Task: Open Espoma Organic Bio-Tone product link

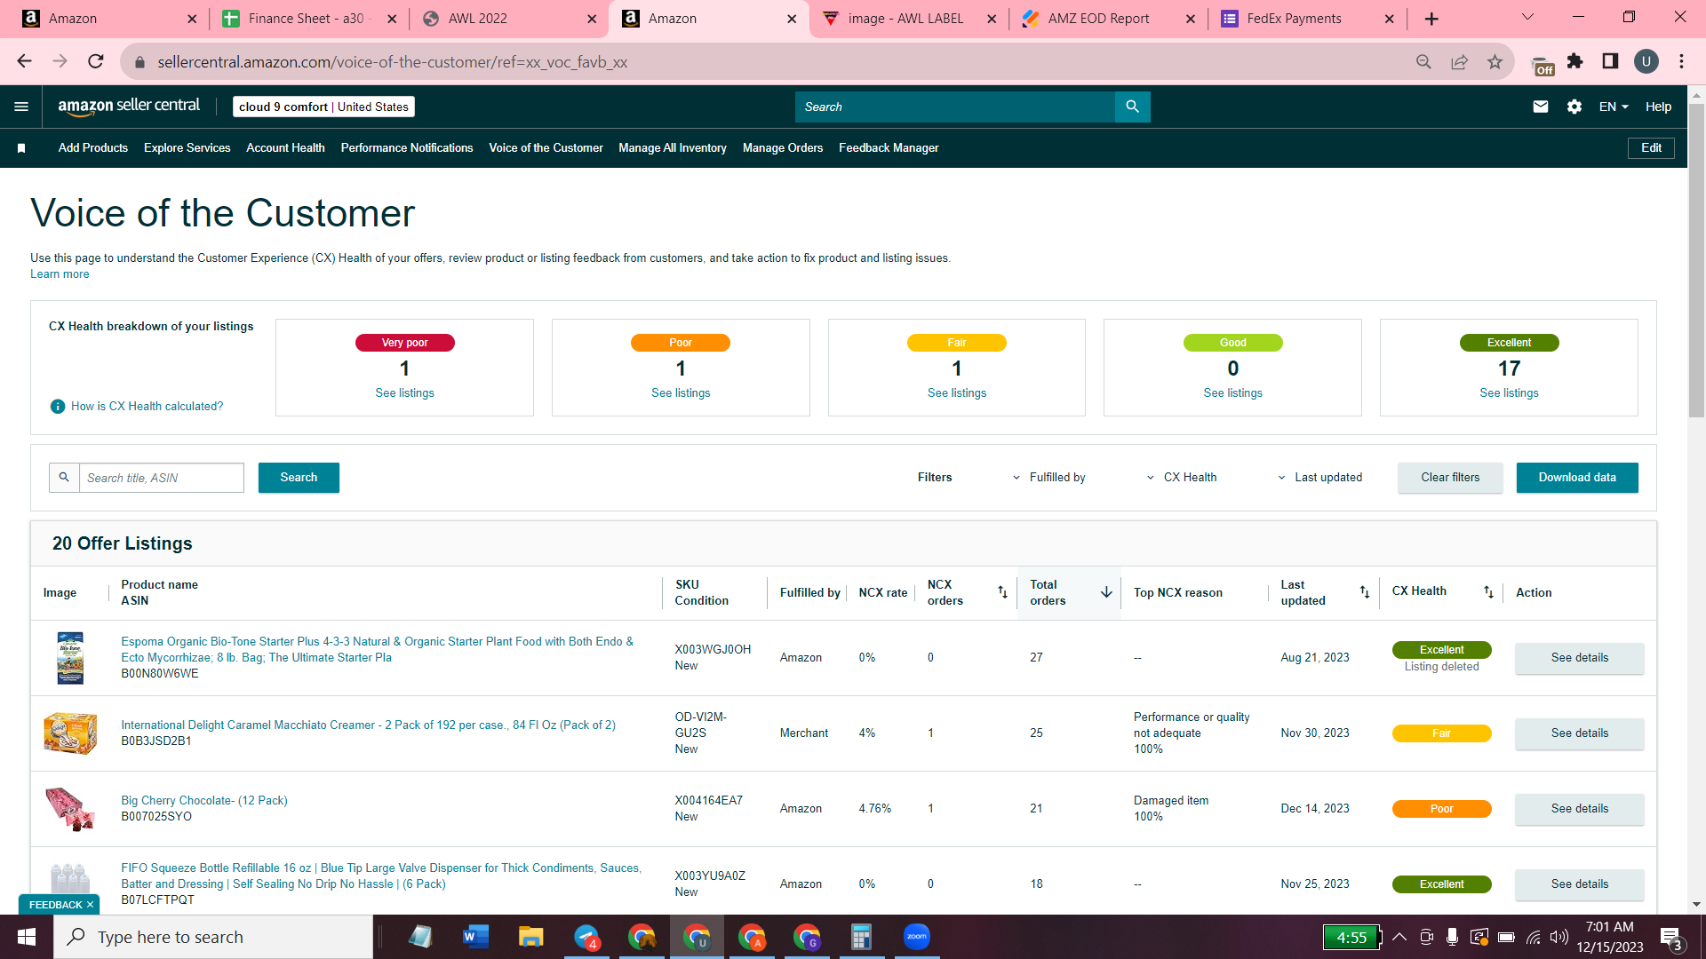Action: click(378, 649)
